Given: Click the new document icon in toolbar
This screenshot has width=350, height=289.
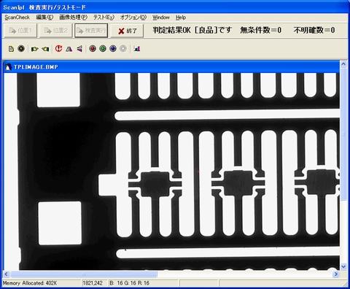Looking at the screenshot, I should pyautogui.click(x=11, y=49).
